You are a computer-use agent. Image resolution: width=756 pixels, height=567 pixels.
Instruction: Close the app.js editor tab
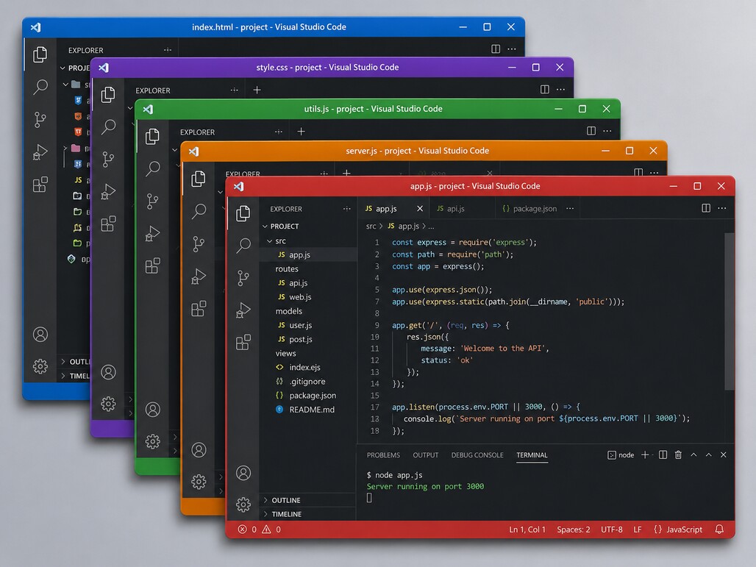419,208
